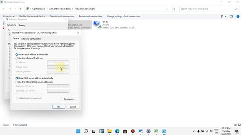
Task: Close the IPv4 Properties dialog
Action: coord(78,33)
